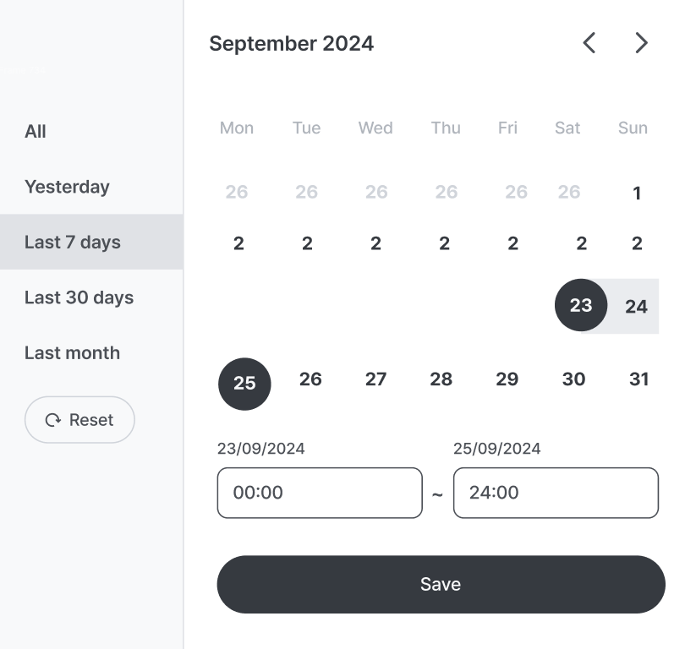This screenshot has width=696, height=649.
Task: Select the highlighted date 23
Action: pos(581,305)
